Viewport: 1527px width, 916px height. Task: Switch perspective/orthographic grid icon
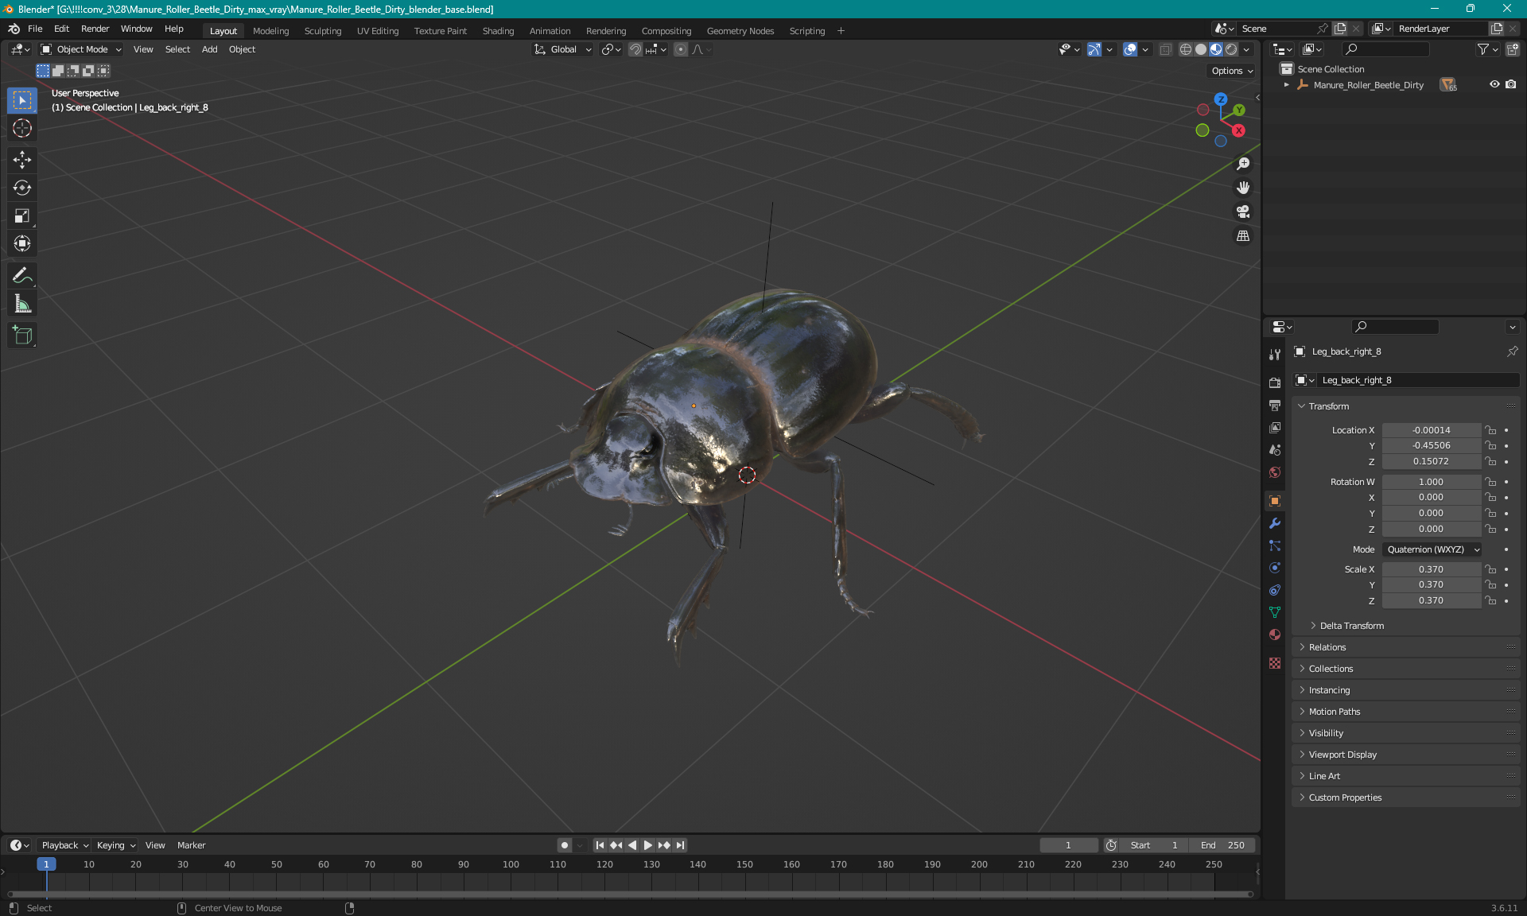pyautogui.click(x=1243, y=236)
